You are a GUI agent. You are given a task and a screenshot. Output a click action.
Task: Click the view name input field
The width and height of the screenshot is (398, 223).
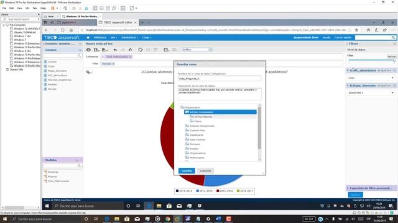220,79
